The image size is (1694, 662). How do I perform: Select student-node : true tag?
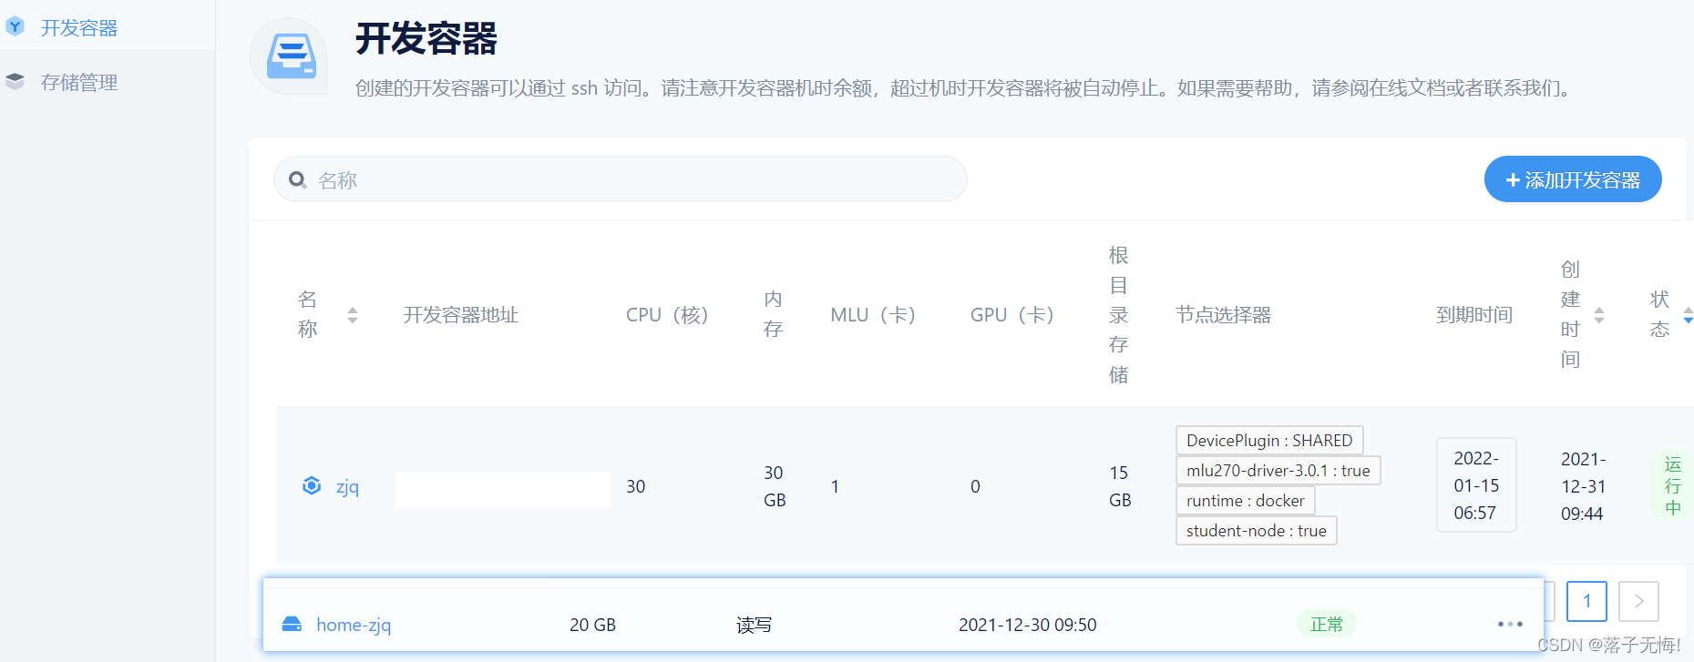[1257, 531]
